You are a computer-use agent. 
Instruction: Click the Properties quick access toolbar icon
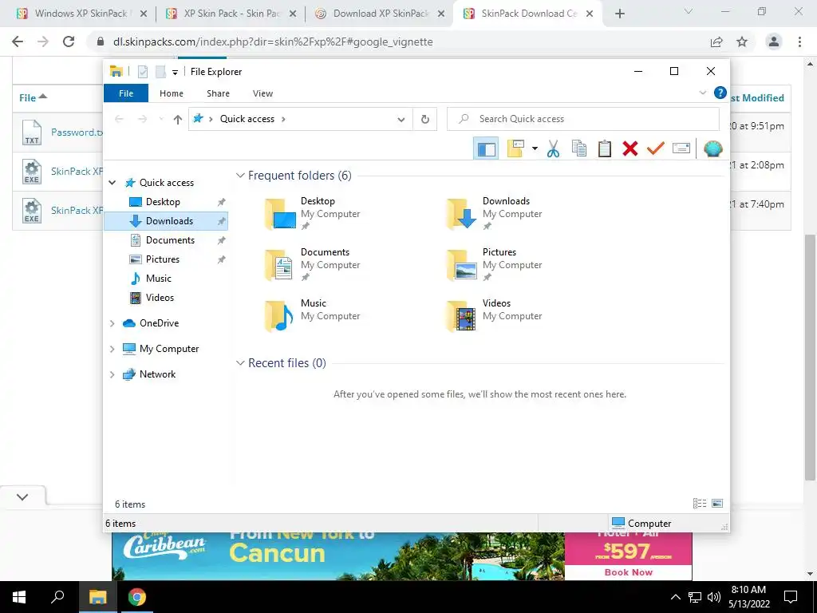click(x=142, y=72)
